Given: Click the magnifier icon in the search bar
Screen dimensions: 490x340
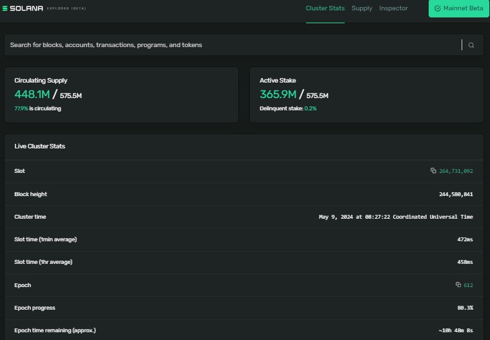Looking at the screenshot, I should (x=471, y=45).
